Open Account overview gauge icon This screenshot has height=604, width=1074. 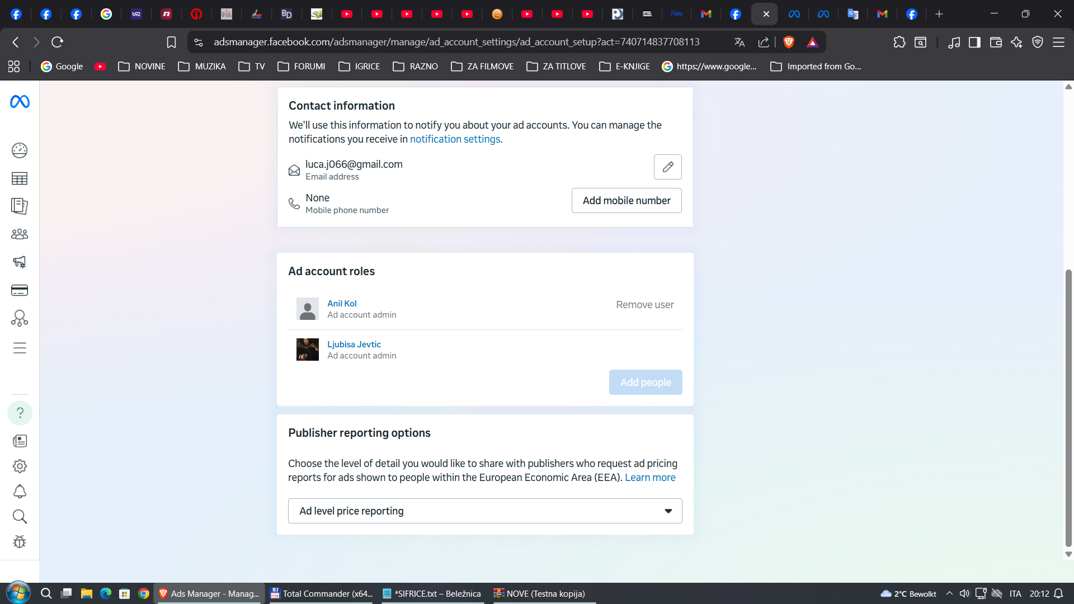click(x=20, y=150)
